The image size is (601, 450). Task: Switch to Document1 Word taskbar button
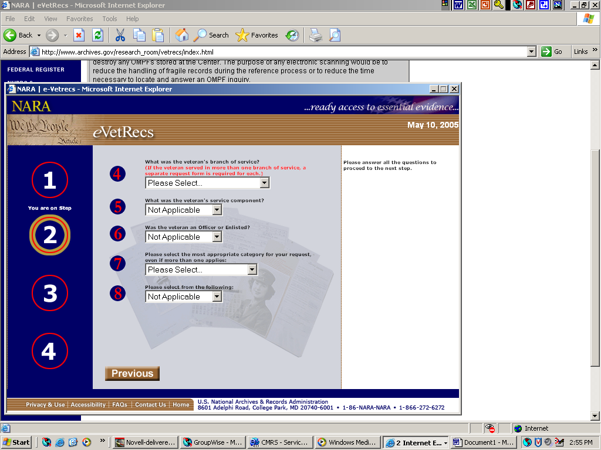pos(483,442)
